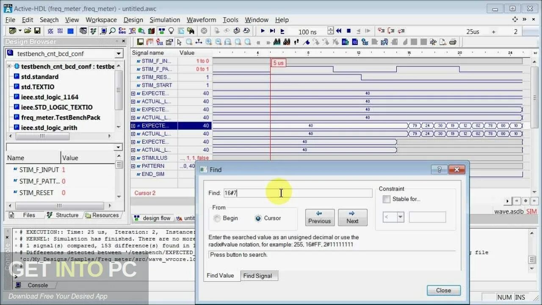Zoom out on the waveform
The image size is (542, 305).
coord(218,42)
